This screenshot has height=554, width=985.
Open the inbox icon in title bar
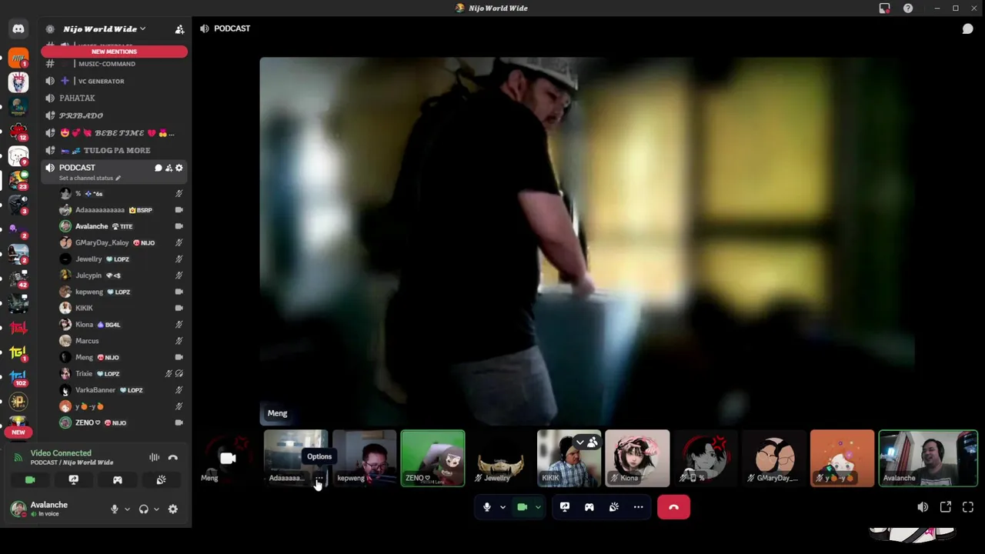coord(884,8)
